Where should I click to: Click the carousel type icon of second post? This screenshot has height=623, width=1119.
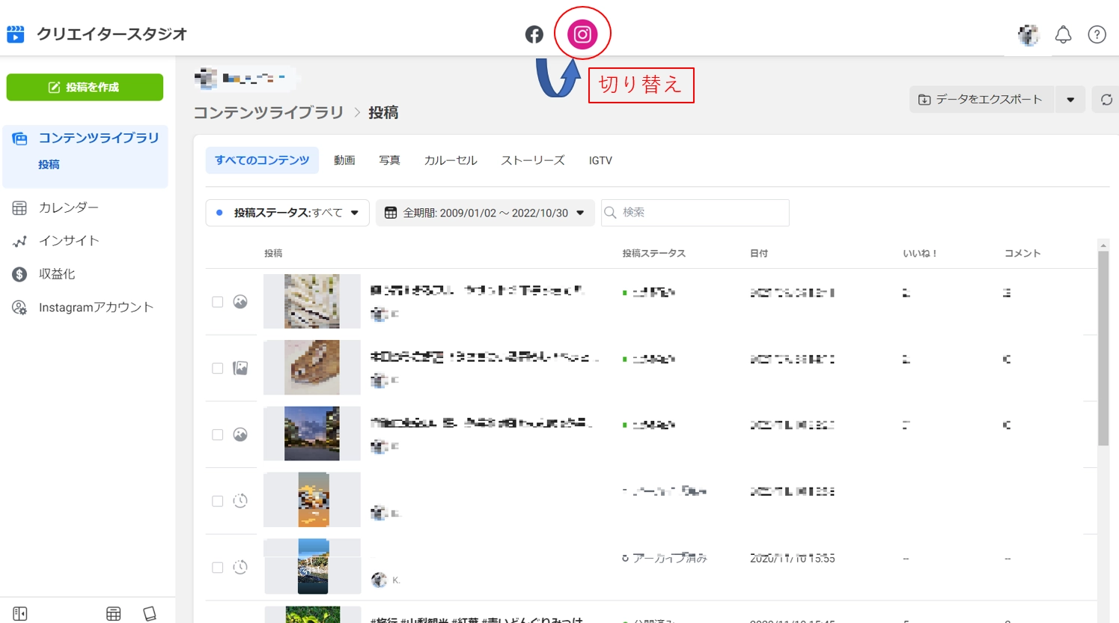pyautogui.click(x=240, y=368)
